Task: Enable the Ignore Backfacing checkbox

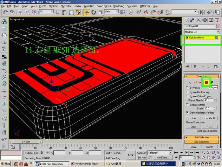Action: click(187, 92)
